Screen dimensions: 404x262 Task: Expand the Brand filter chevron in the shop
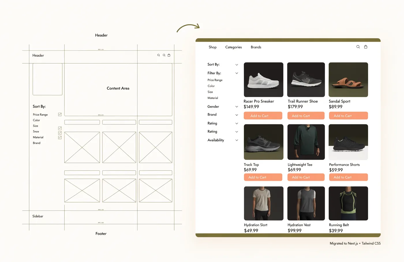(x=237, y=115)
